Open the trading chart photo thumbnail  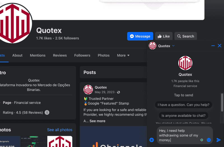[34, 141]
